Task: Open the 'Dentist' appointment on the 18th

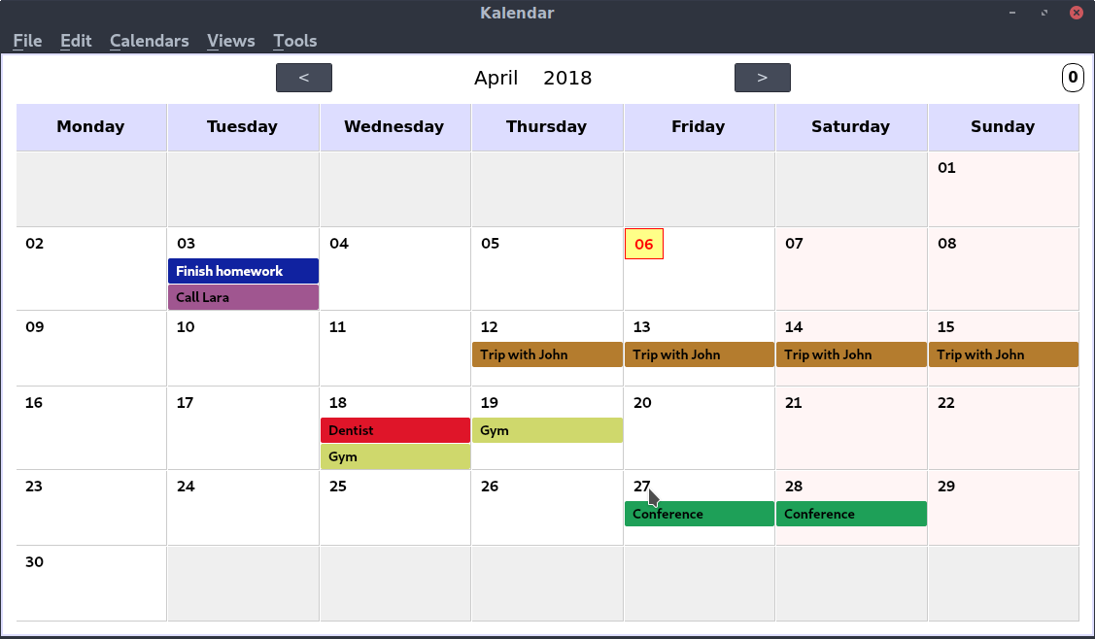Action: [394, 430]
